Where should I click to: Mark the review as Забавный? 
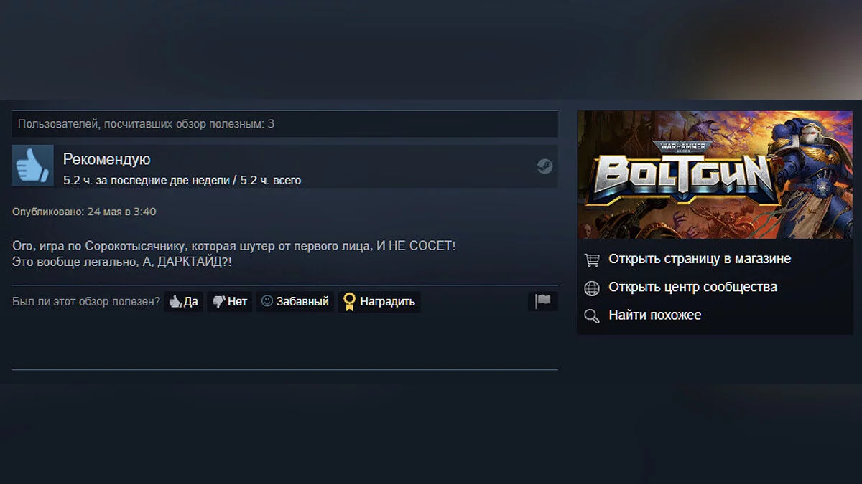pyautogui.click(x=295, y=301)
